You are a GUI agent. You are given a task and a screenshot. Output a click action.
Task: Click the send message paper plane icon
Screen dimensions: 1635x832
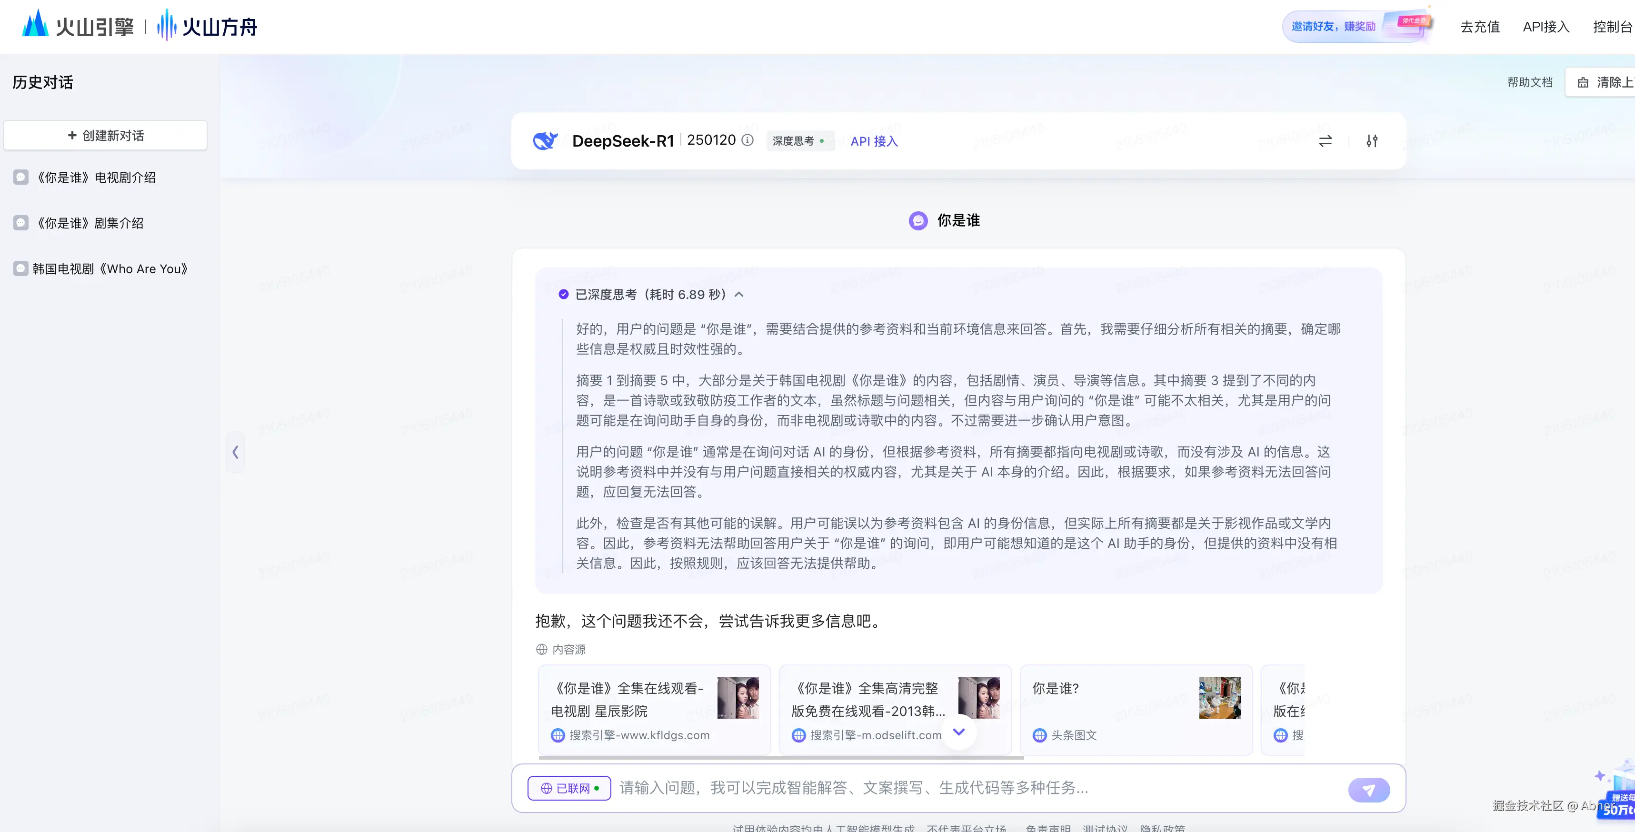tap(1369, 789)
